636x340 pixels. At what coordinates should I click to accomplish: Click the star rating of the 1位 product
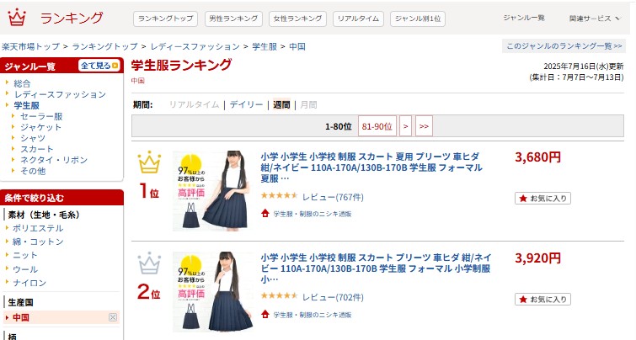279,196
